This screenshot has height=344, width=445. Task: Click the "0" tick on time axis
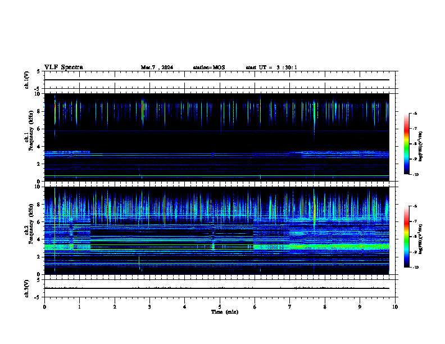point(44,307)
